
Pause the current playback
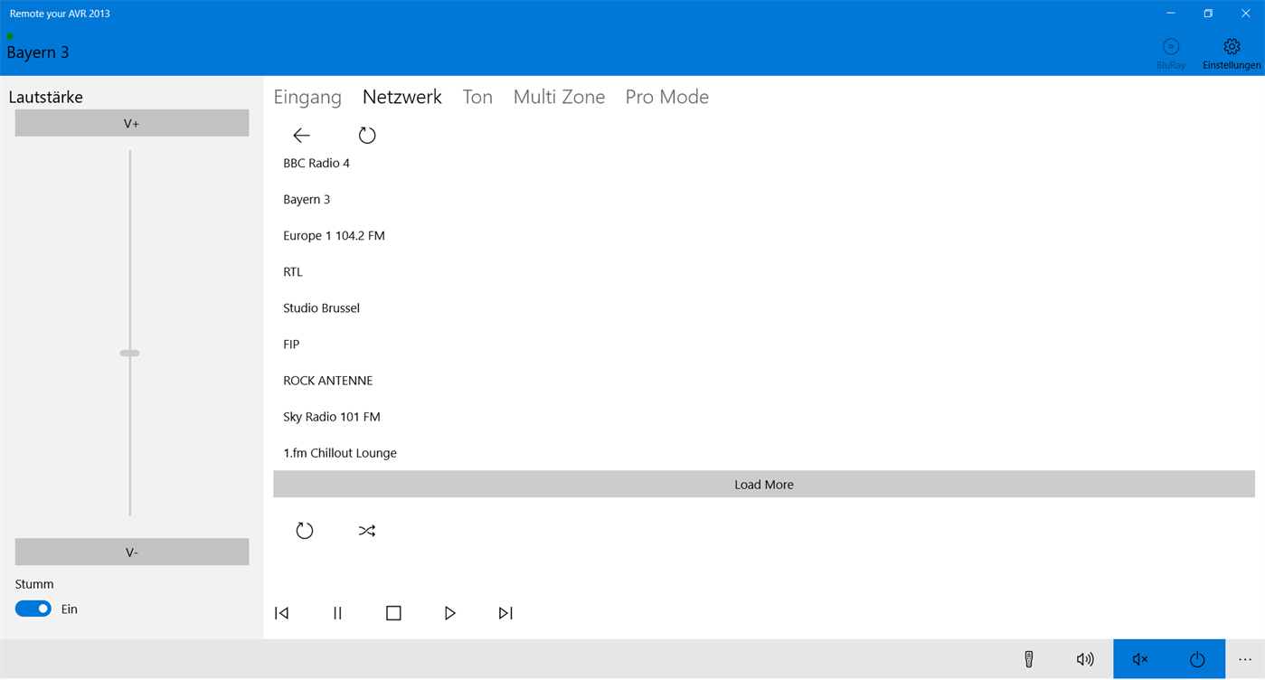click(x=337, y=613)
